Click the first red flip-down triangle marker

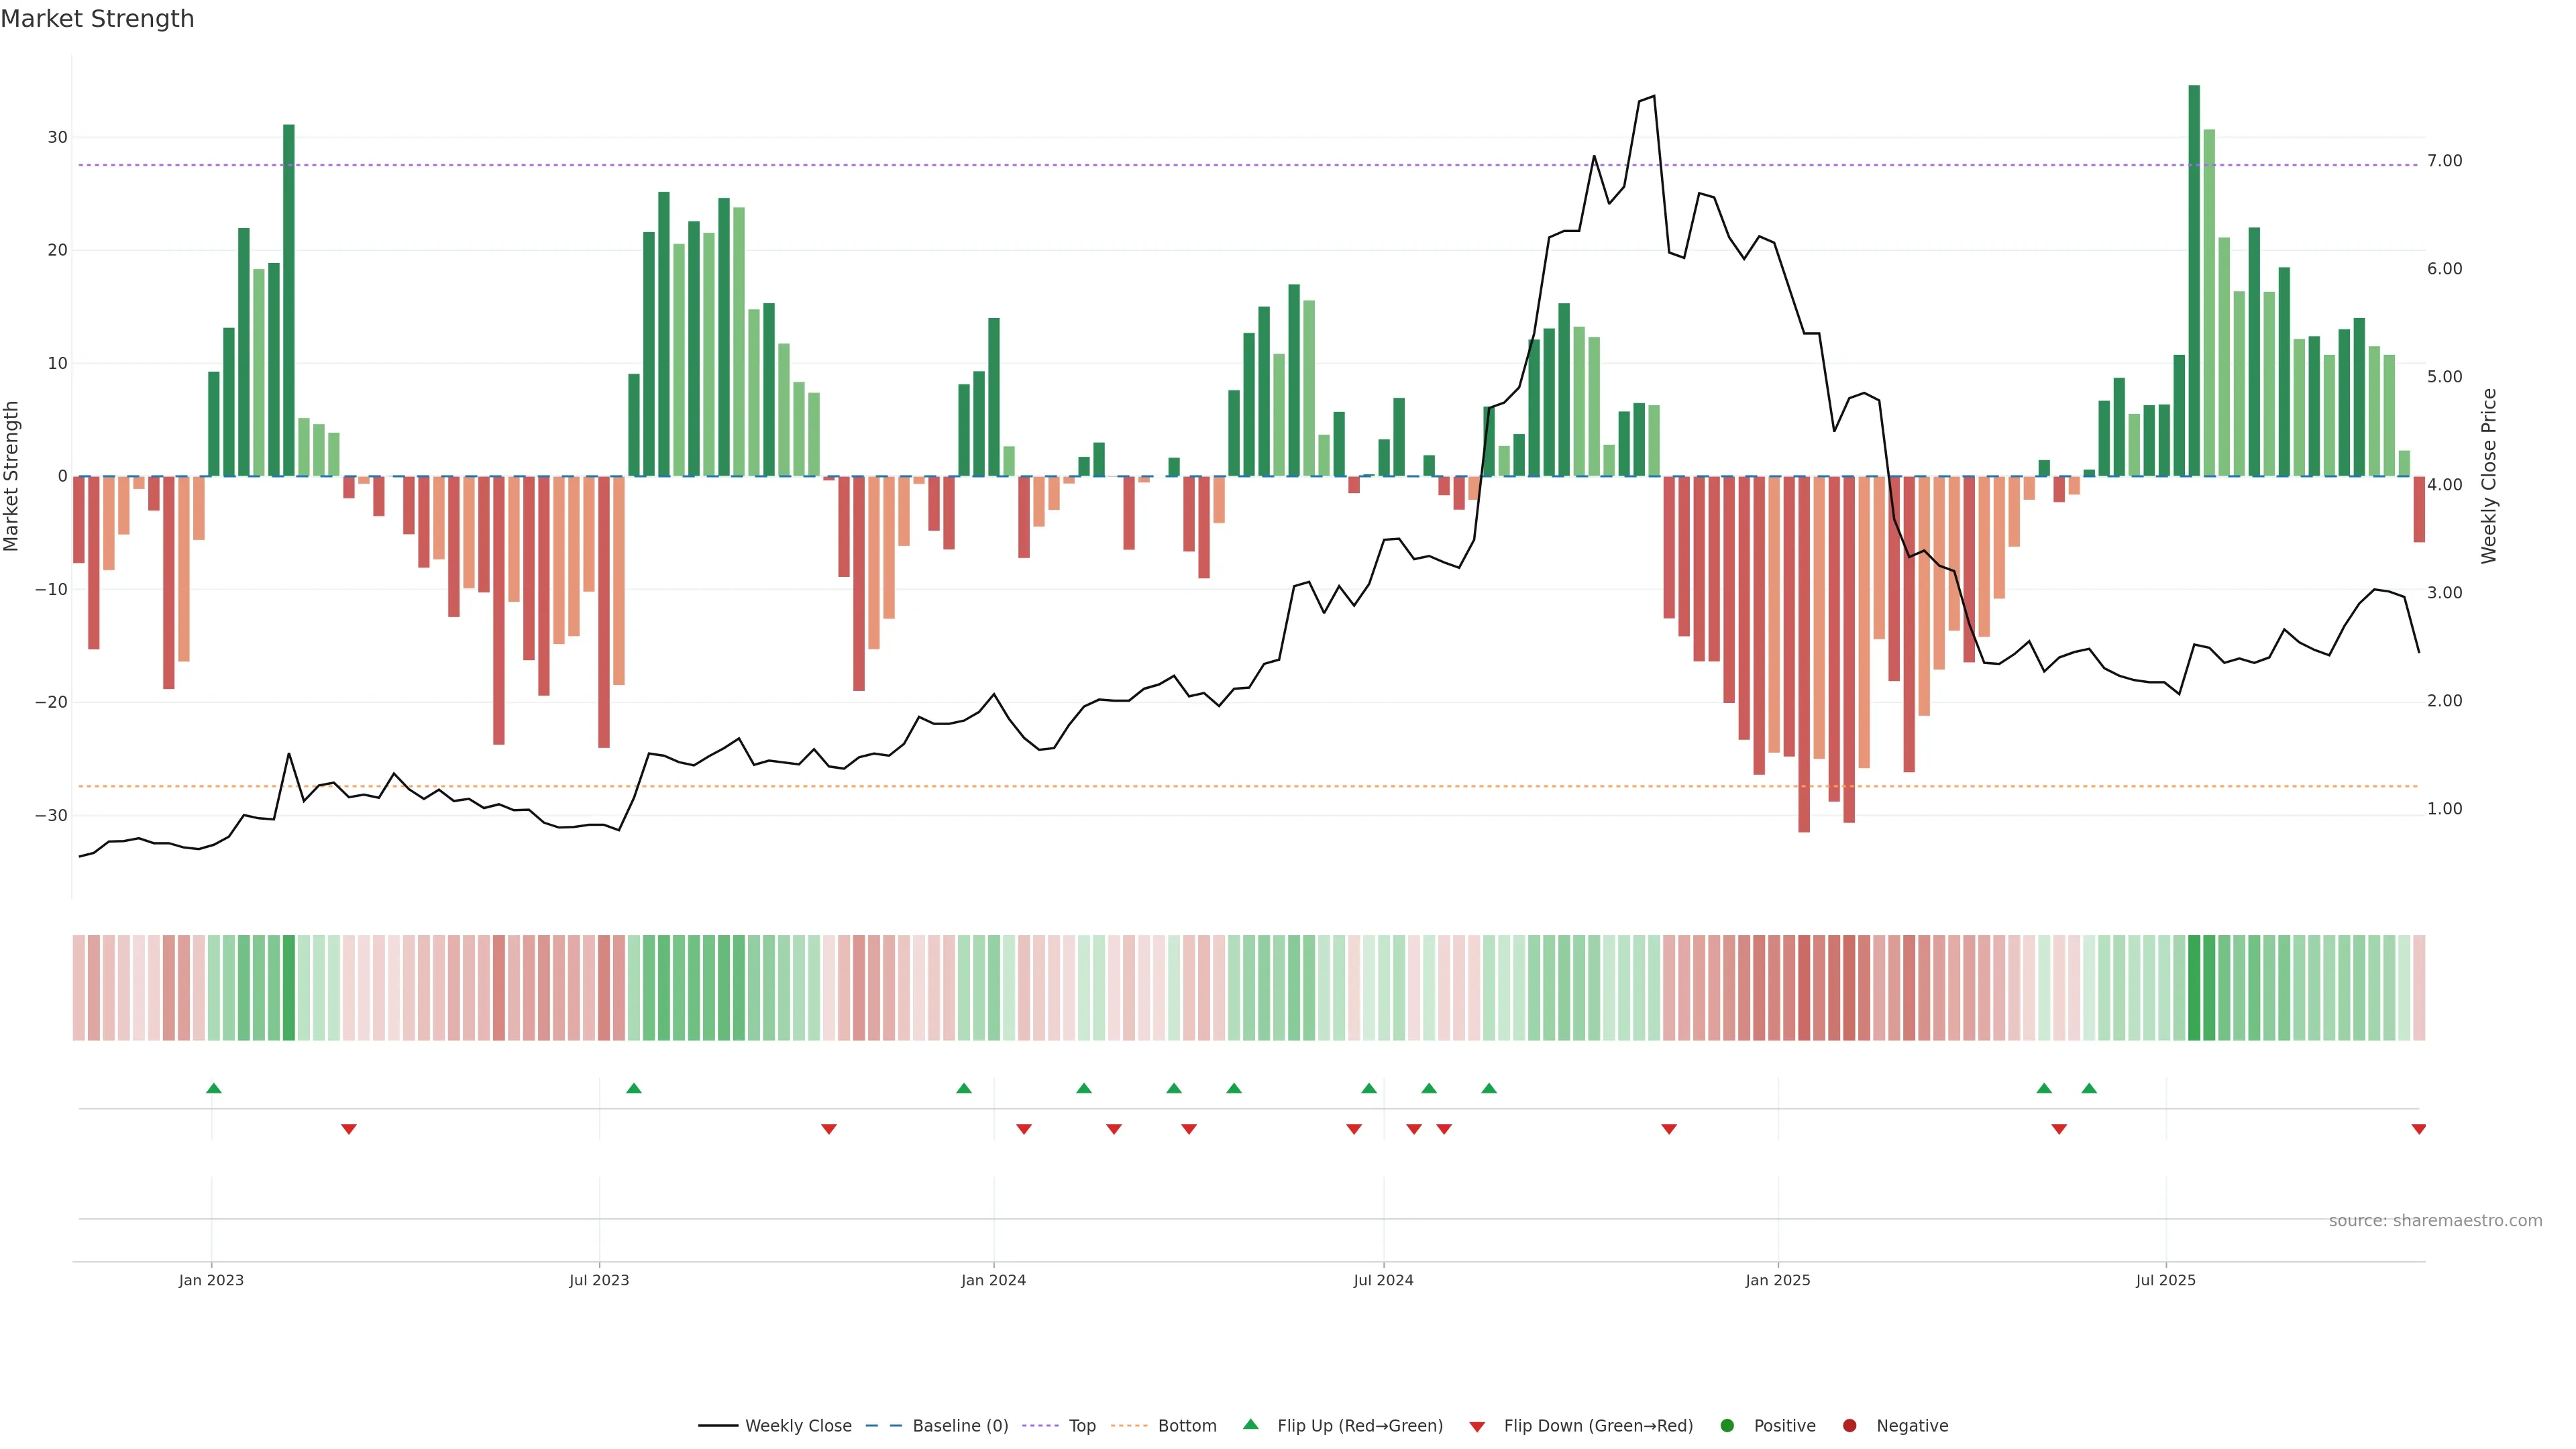[x=348, y=1129]
